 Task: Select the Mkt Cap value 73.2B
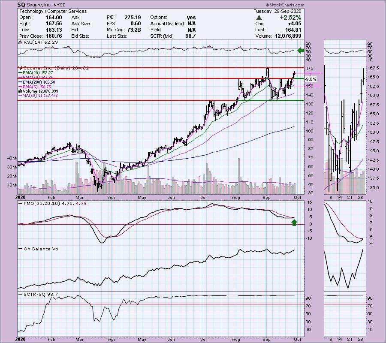pos(134,30)
